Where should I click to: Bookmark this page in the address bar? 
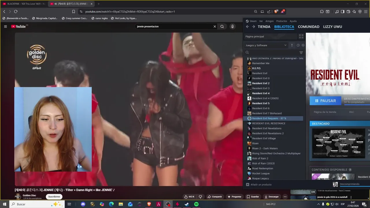tap(73, 12)
